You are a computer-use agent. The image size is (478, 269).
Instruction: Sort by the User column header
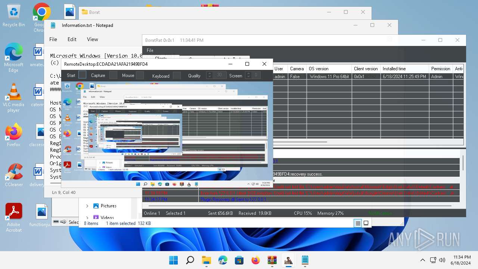click(x=281, y=69)
